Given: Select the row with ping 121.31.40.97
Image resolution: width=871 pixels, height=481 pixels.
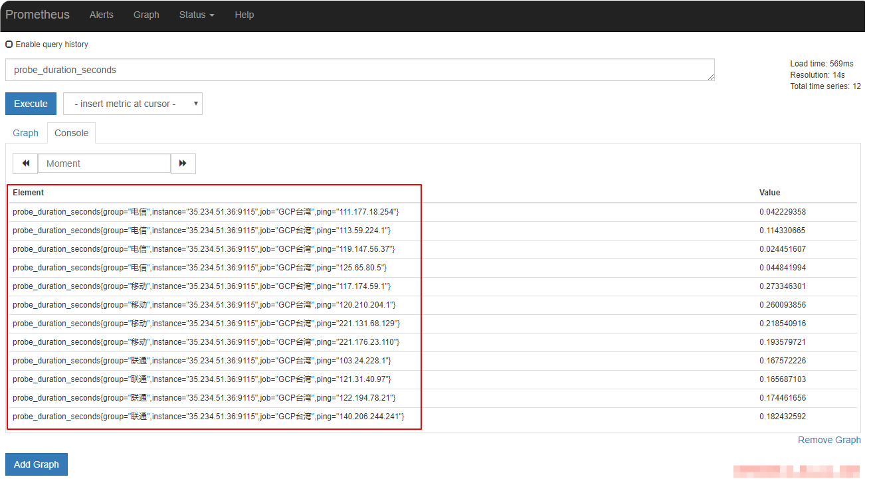Looking at the screenshot, I should [x=433, y=379].
